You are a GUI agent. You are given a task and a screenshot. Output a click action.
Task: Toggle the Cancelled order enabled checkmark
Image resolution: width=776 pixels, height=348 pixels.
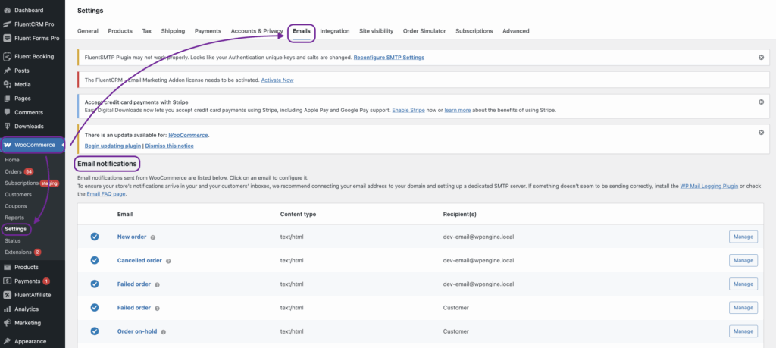(x=95, y=260)
